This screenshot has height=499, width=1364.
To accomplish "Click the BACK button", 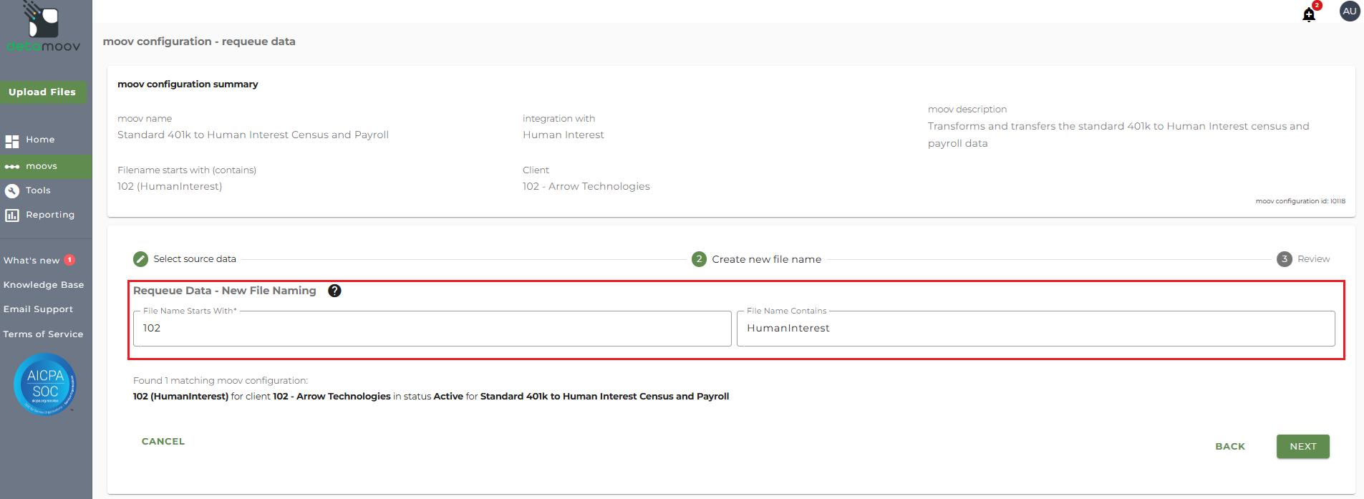I will [x=1229, y=446].
